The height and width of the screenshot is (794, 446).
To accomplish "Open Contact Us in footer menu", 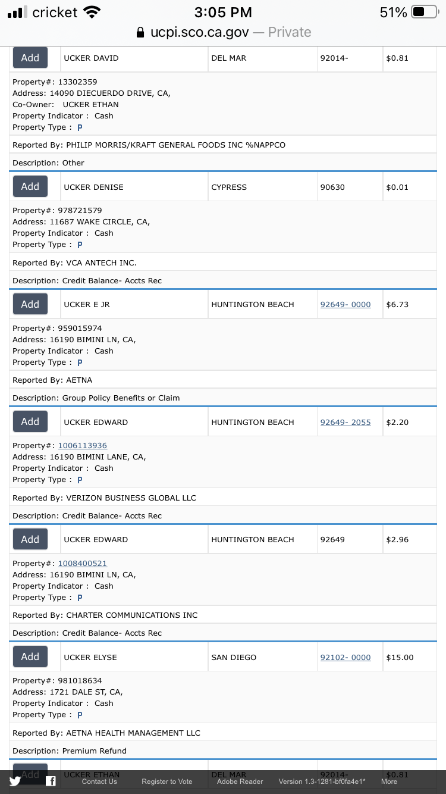I will pyautogui.click(x=99, y=782).
